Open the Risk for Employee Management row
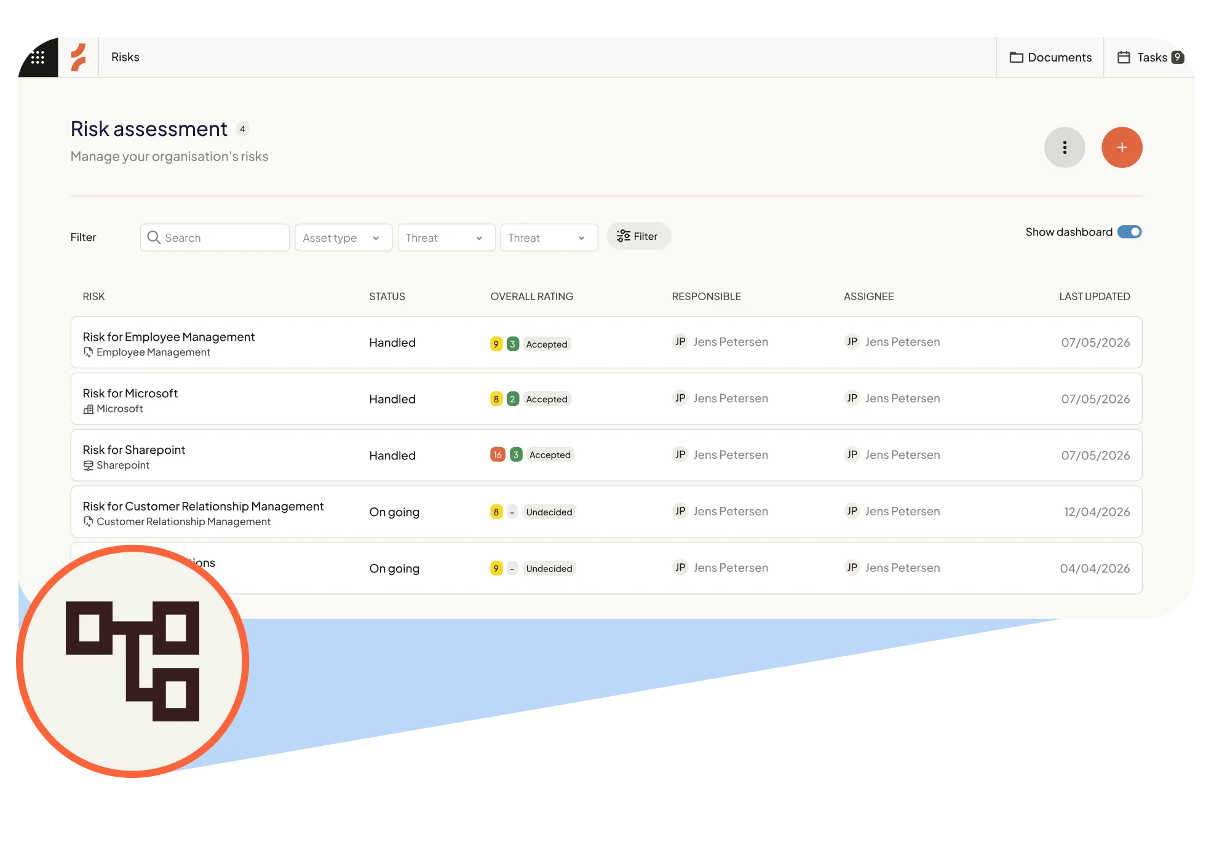 pyautogui.click(x=606, y=343)
